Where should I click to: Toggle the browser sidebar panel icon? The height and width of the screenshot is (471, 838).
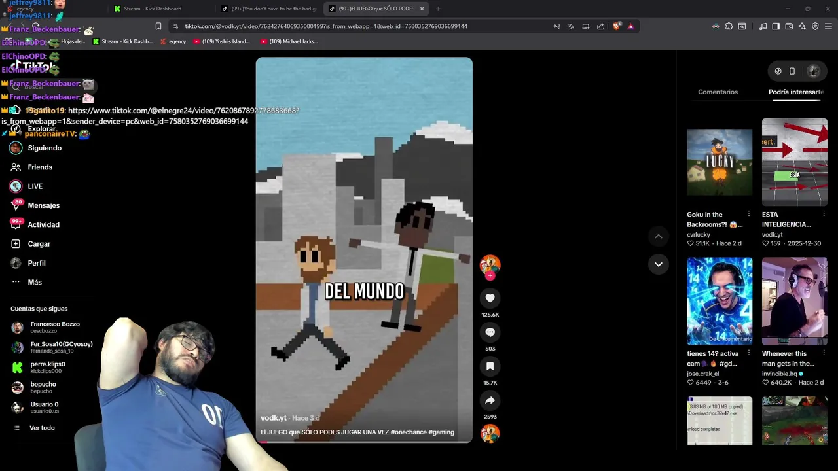pyautogui.click(x=776, y=26)
